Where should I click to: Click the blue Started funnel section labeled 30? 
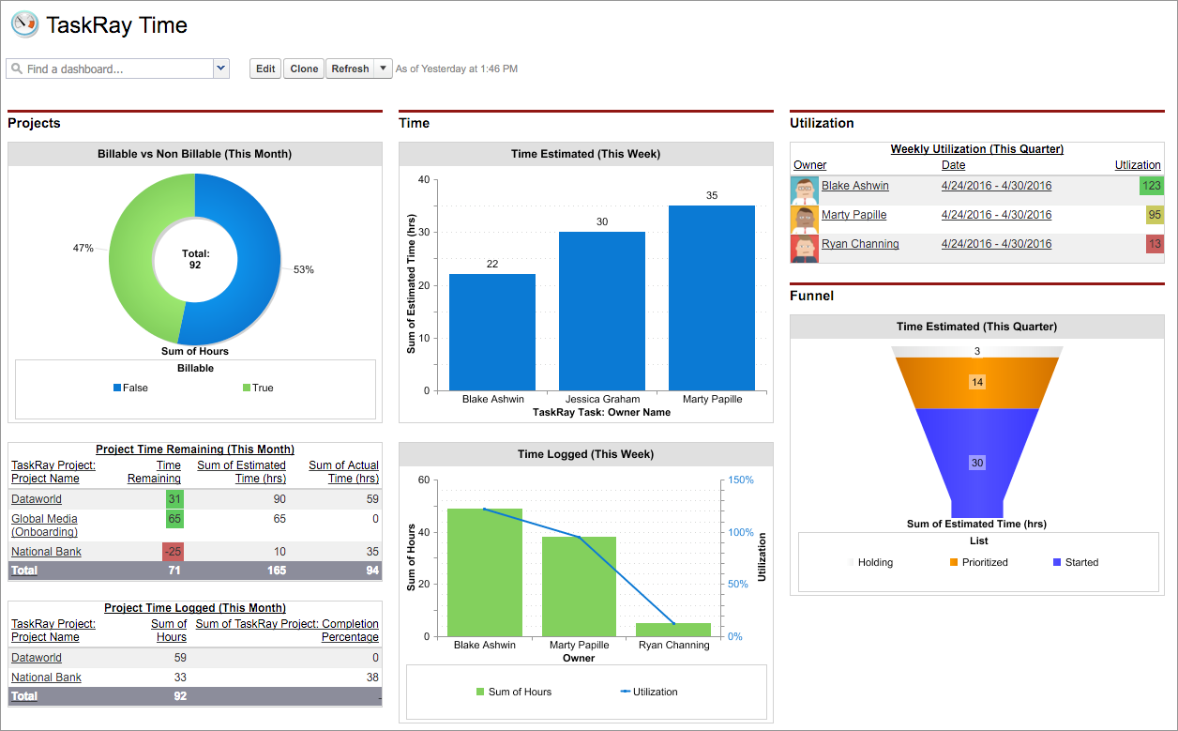(x=976, y=463)
